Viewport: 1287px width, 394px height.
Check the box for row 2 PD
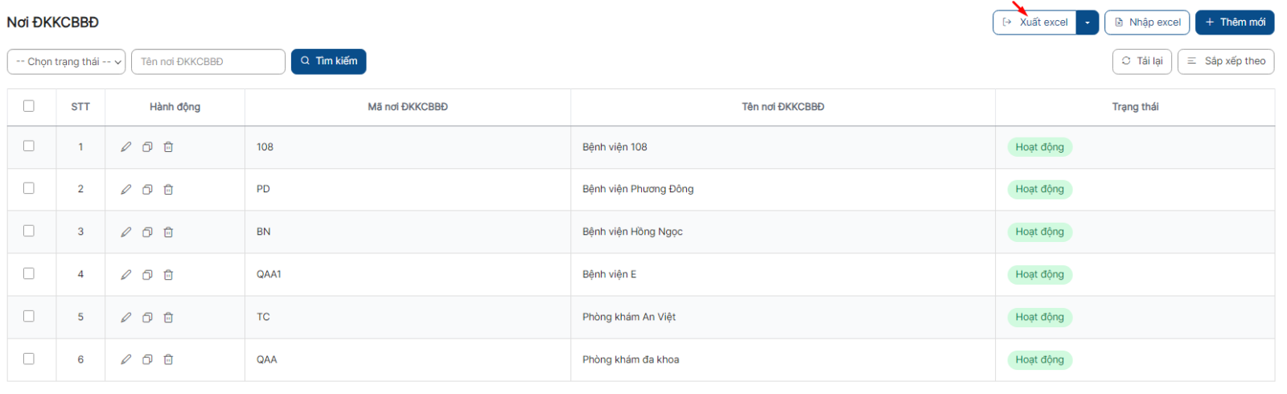(29, 188)
